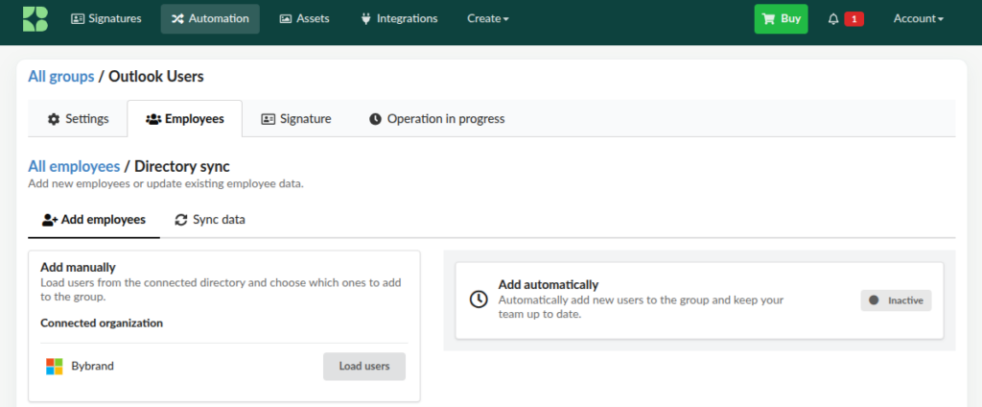Switch to the Settings tab

tap(79, 118)
